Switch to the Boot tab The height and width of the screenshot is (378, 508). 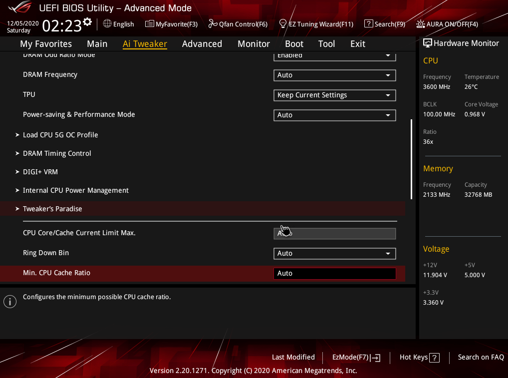294,44
